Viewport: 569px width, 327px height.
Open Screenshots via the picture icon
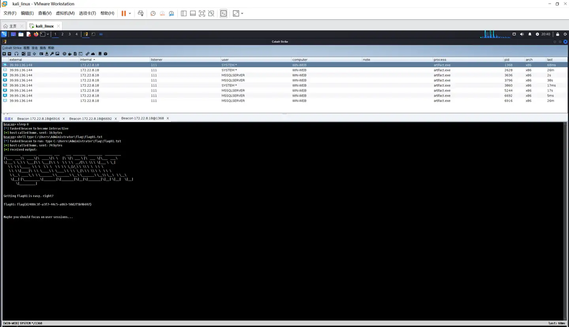[57, 54]
